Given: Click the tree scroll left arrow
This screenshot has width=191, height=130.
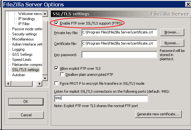Looking at the screenshot, I should pyautogui.click(x=8, y=83).
